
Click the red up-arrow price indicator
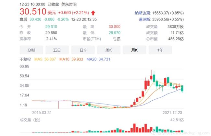(93, 13)
